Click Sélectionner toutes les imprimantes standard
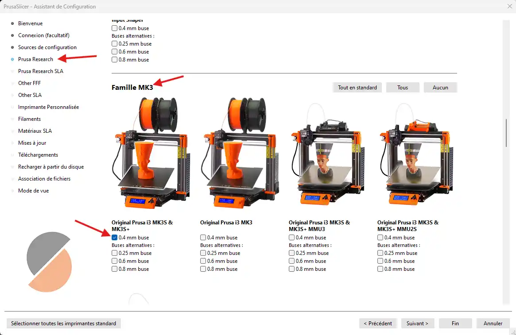The height and width of the screenshot is (335, 516). tap(63, 323)
